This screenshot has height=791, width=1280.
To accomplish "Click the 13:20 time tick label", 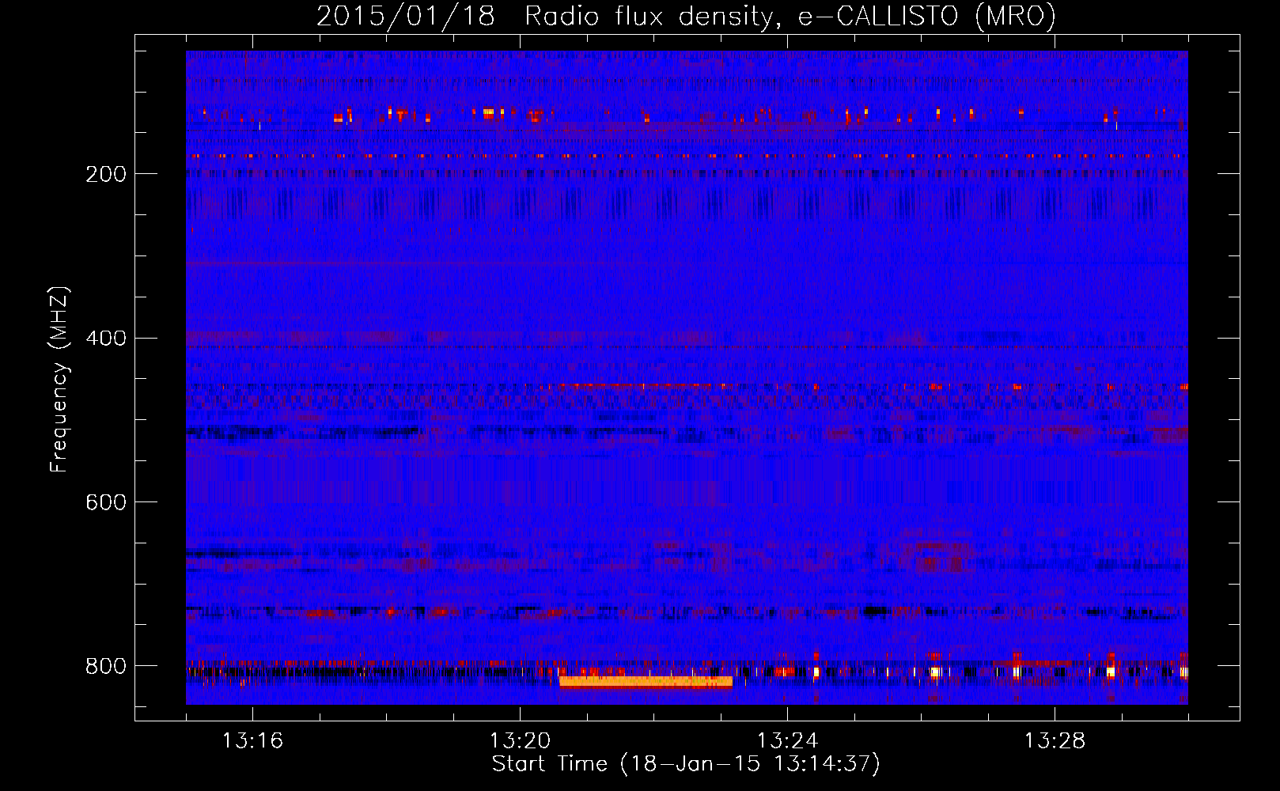I will coord(520,740).
